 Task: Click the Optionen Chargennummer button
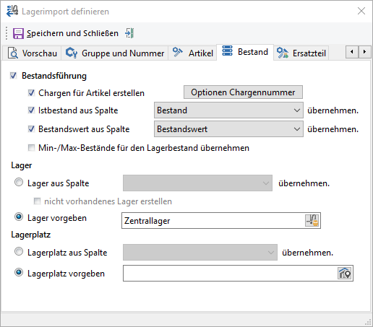[x=243, y=92]
